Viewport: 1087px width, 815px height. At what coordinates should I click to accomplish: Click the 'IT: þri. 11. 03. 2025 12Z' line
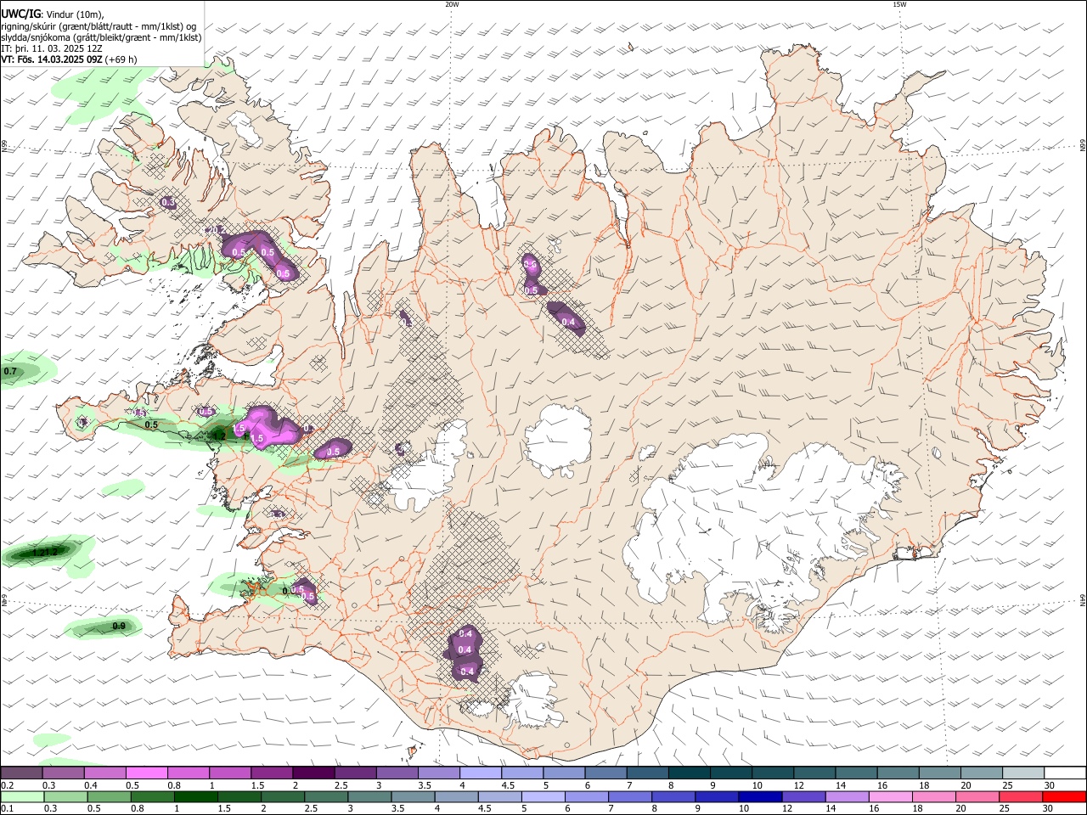point(53,48)
